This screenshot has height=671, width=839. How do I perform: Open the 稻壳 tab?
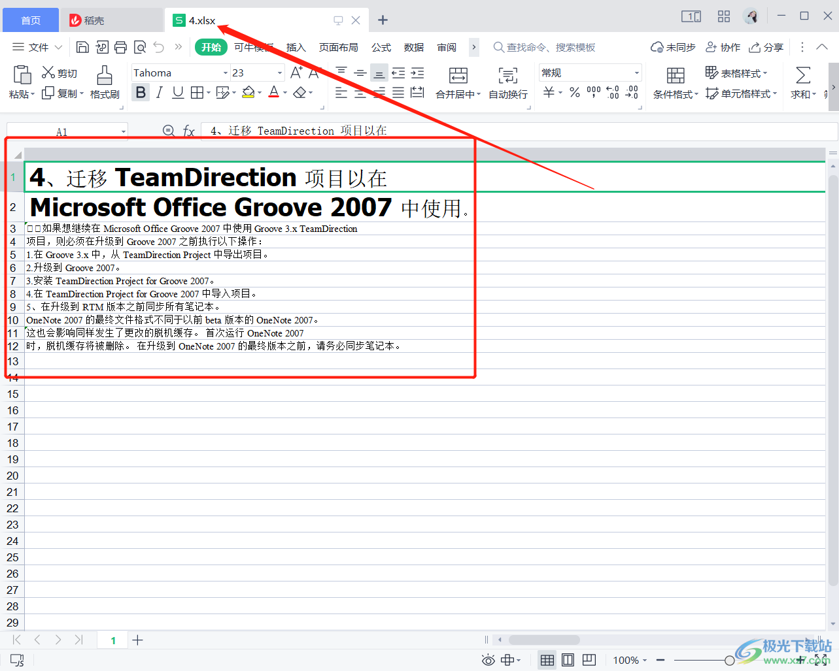(112, 20)
